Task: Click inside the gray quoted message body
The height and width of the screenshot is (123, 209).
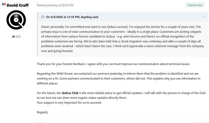Action: [x=123, y=39]
